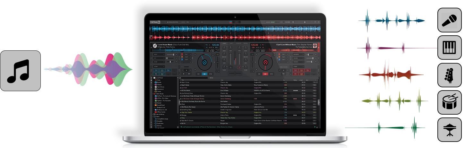Click the microphone vocal stem icon

449,20
